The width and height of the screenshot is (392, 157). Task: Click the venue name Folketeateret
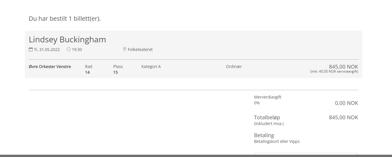tap(140, 50)
